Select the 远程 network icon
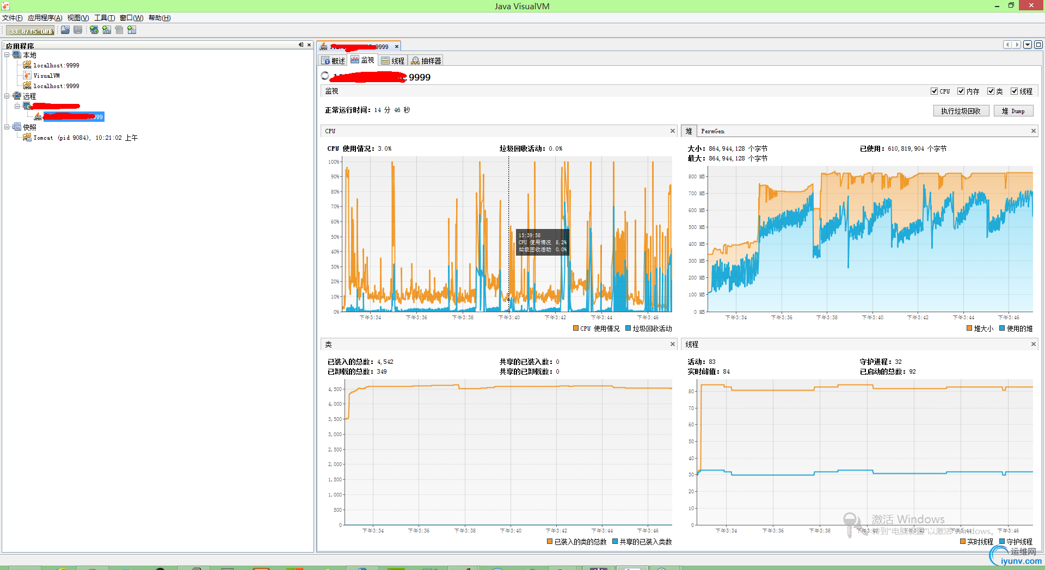 pos(17,96)
